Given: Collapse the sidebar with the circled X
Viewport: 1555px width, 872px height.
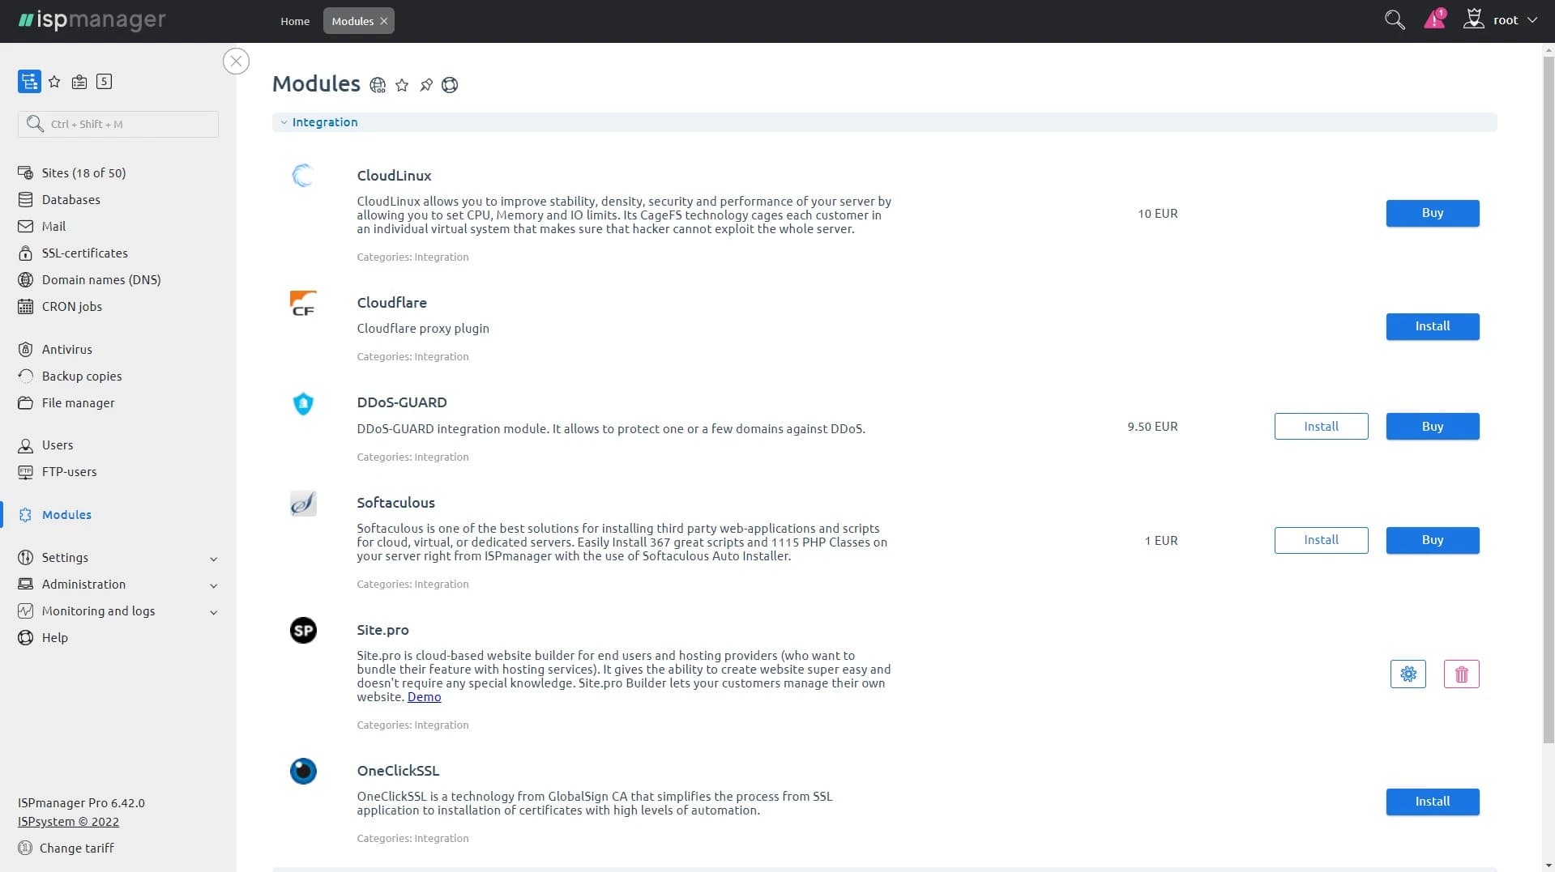Looking at the screenshot, I should tap(236, 62).
